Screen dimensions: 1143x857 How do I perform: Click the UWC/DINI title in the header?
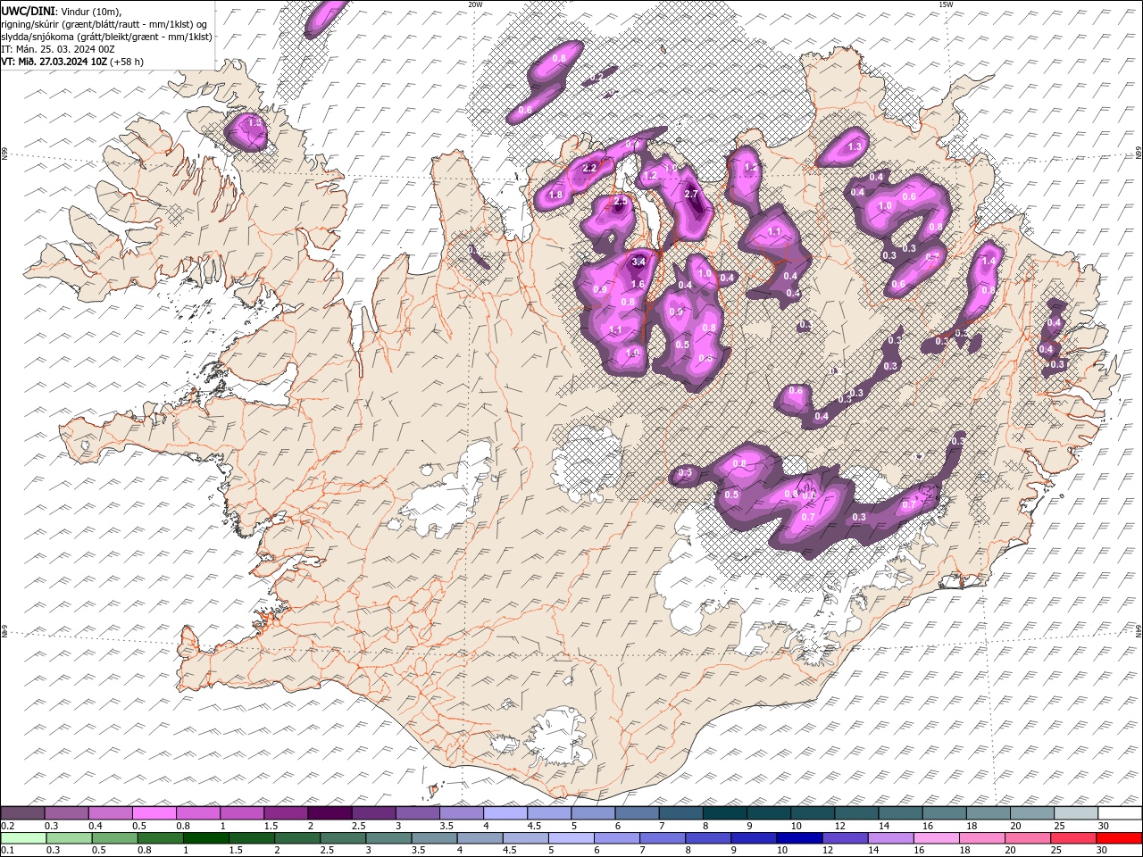(28, 11)
